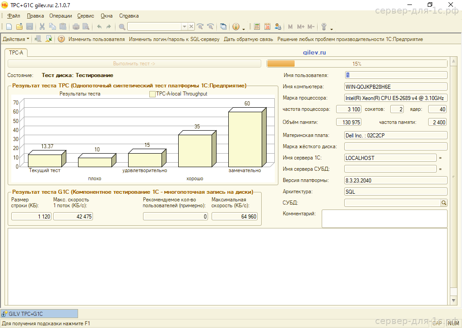
Task: Open the Сервис menu
Action: [86, 16]
